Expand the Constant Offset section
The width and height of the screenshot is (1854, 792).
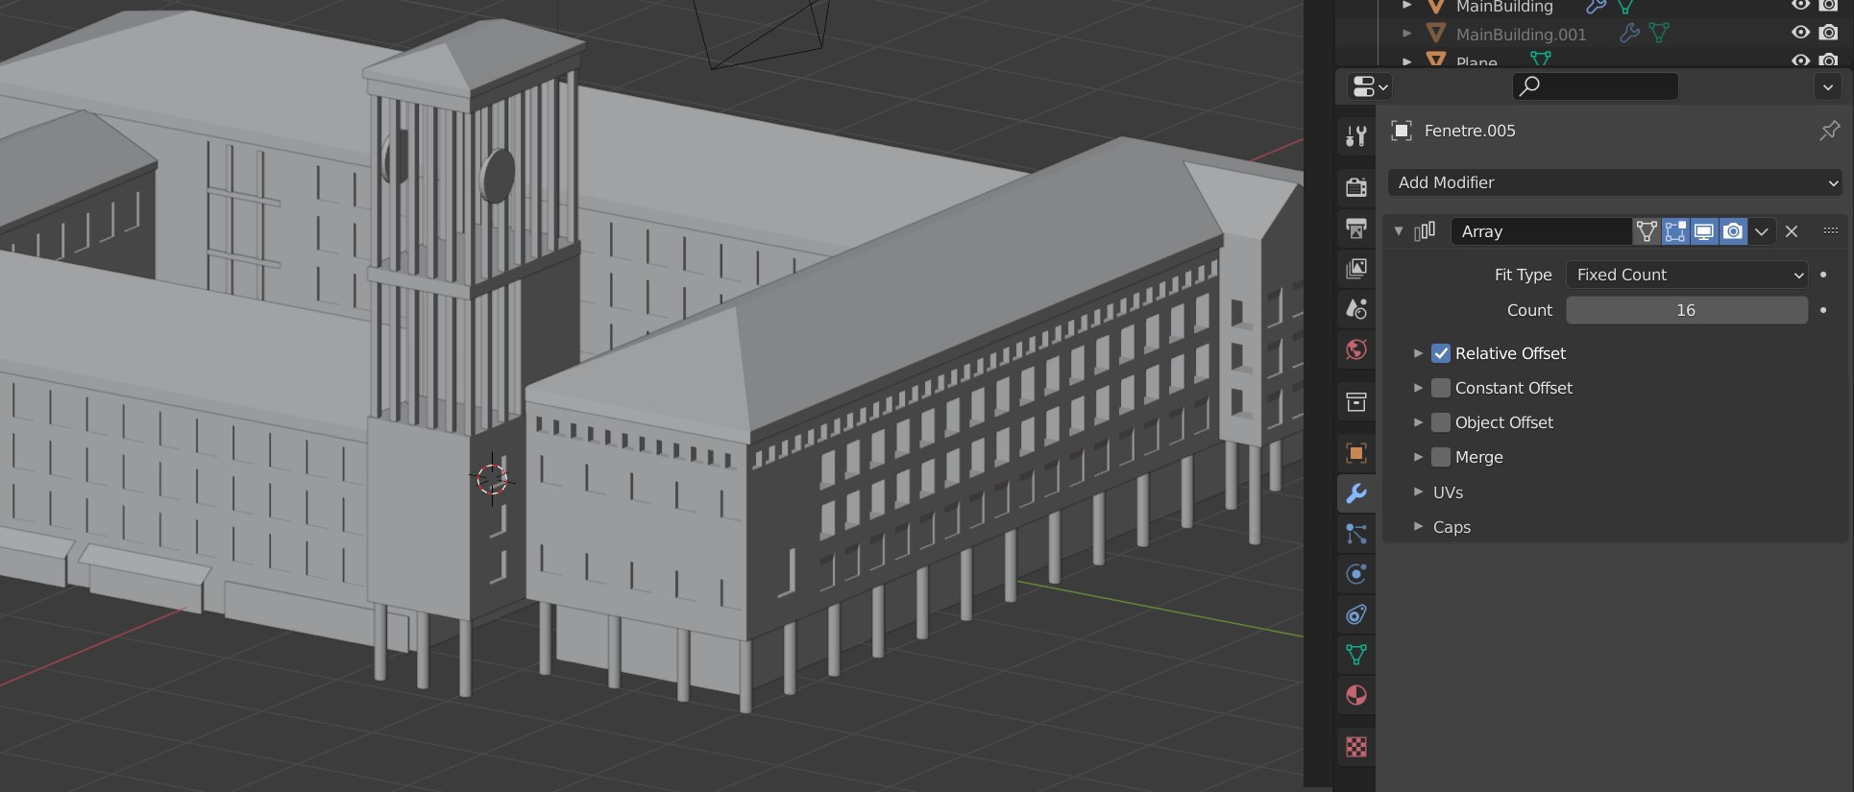(1418, 388)
